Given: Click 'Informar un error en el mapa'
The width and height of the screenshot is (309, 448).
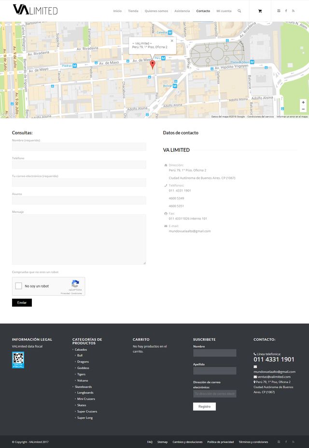Looking at the screenshot, I should 292,116.
